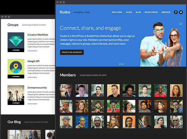Open member avatar with large afro hair

pos(129,90)
